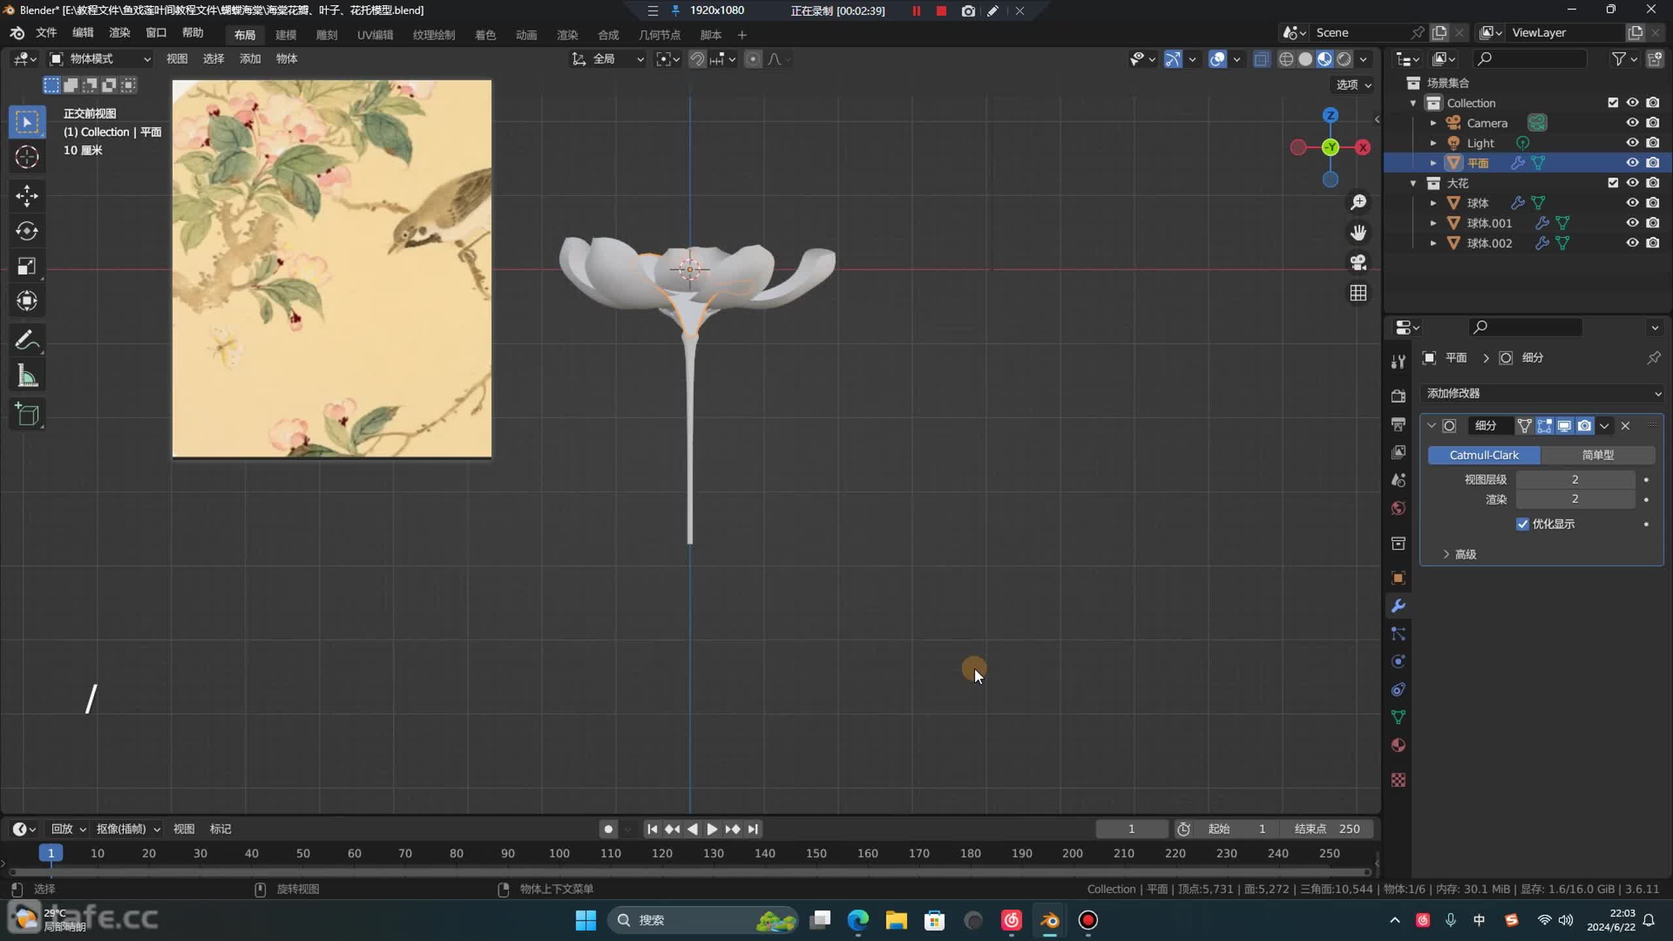Screen dimensions: 1673x941
Task: Open the 文件 menu
Action: coord(46,33)
